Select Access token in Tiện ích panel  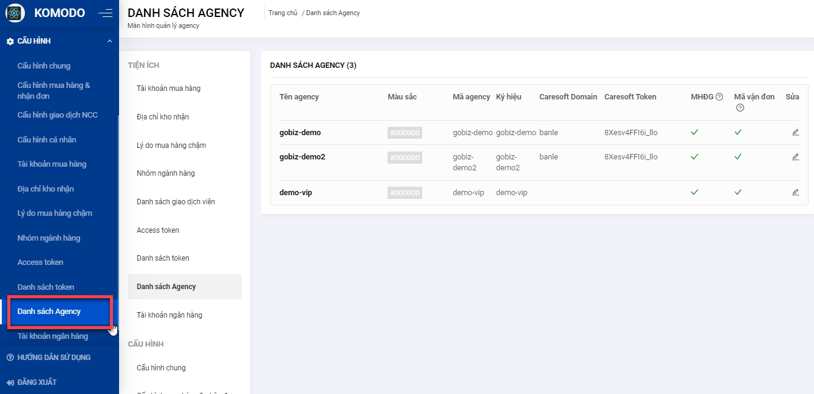click(x=158, y=230)
